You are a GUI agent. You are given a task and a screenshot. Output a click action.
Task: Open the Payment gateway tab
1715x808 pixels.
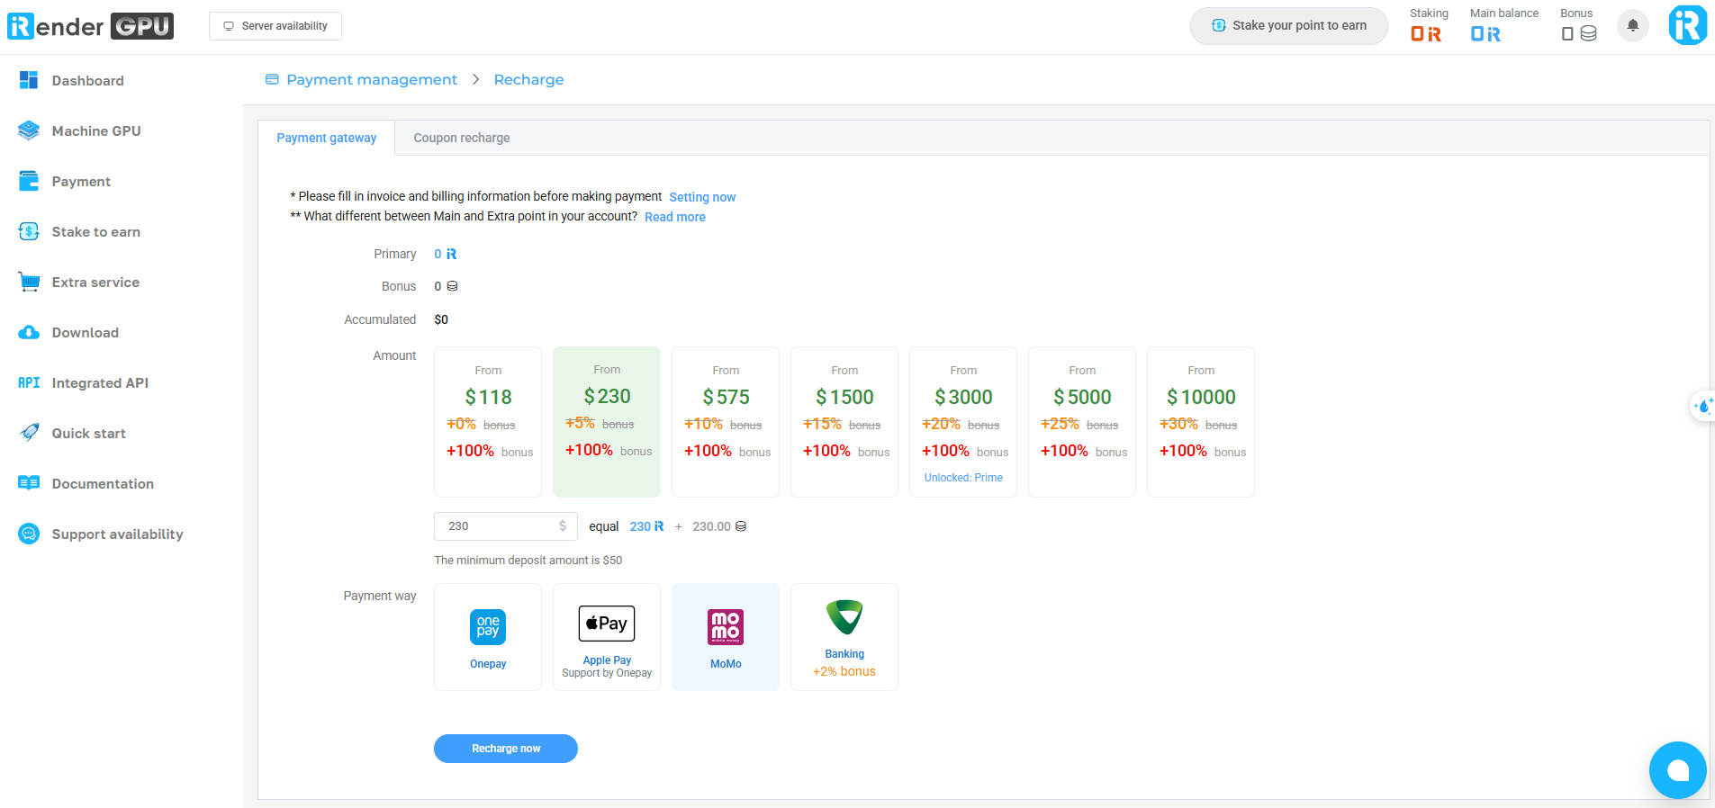pos(327,138)
